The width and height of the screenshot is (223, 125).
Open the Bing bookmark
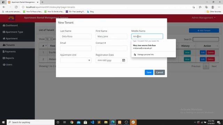(91, 11)
